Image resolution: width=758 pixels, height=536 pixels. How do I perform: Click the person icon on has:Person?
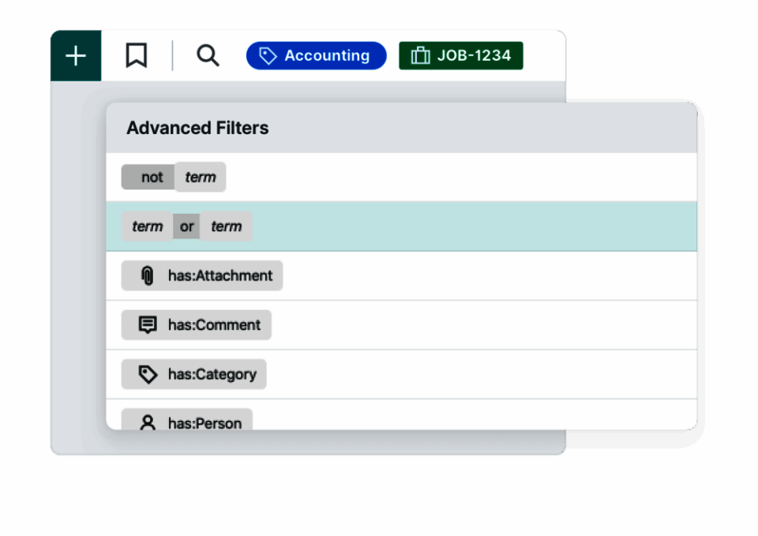coord(147,423)
